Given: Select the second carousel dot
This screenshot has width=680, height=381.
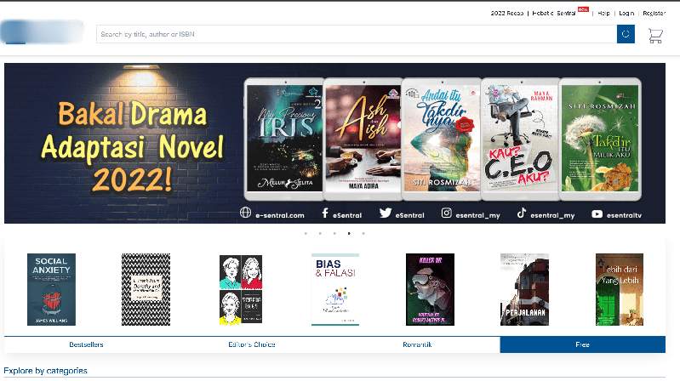Looking at the screenshot, I should [x=320, y=233].
